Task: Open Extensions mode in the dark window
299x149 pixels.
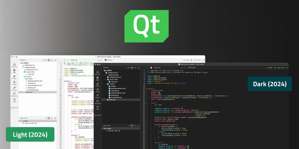Action: (98, 102)
